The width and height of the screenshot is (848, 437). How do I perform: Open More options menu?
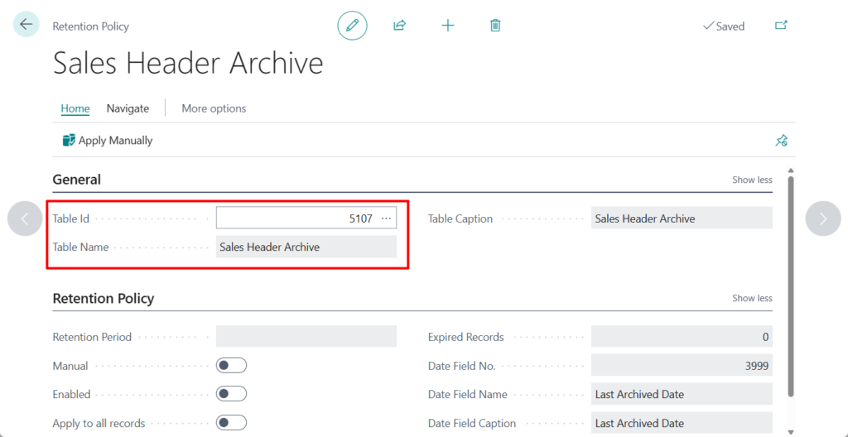(214, 108)
